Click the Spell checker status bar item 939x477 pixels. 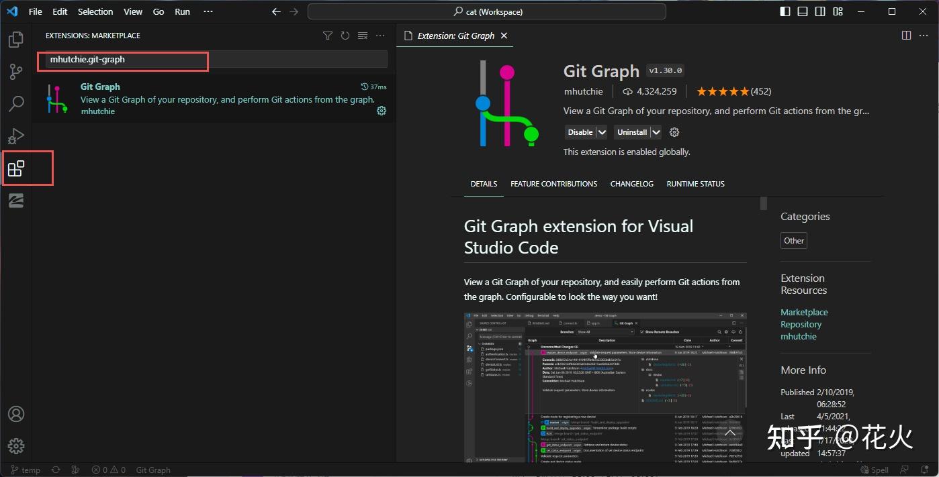875,470
